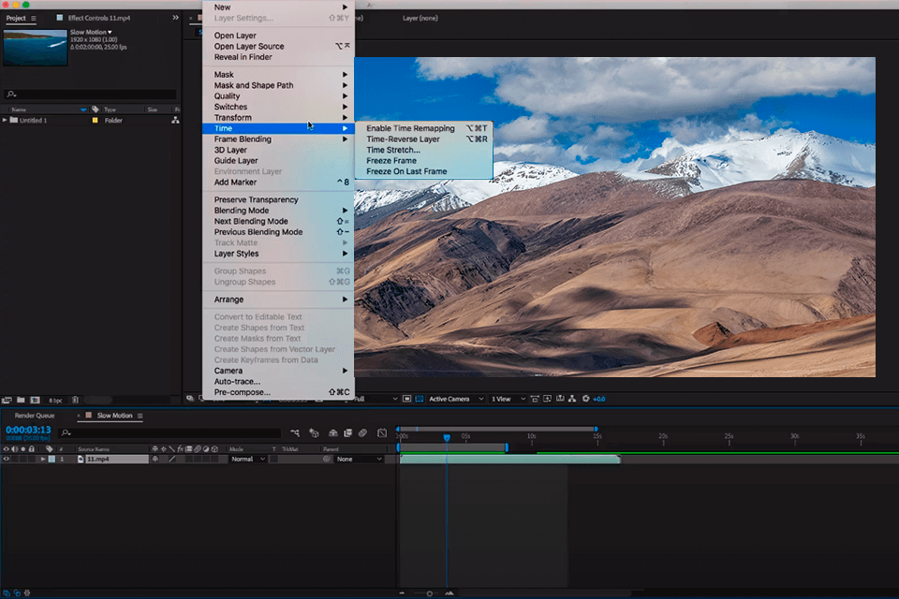
Task: Click the timeline label tag column header
Action: point(50,449)
